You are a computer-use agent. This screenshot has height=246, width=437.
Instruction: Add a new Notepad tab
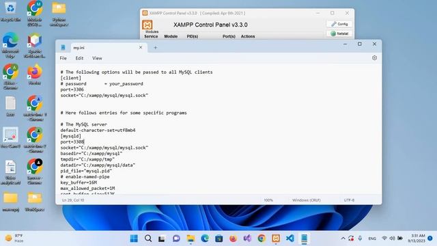click(156, 48)
